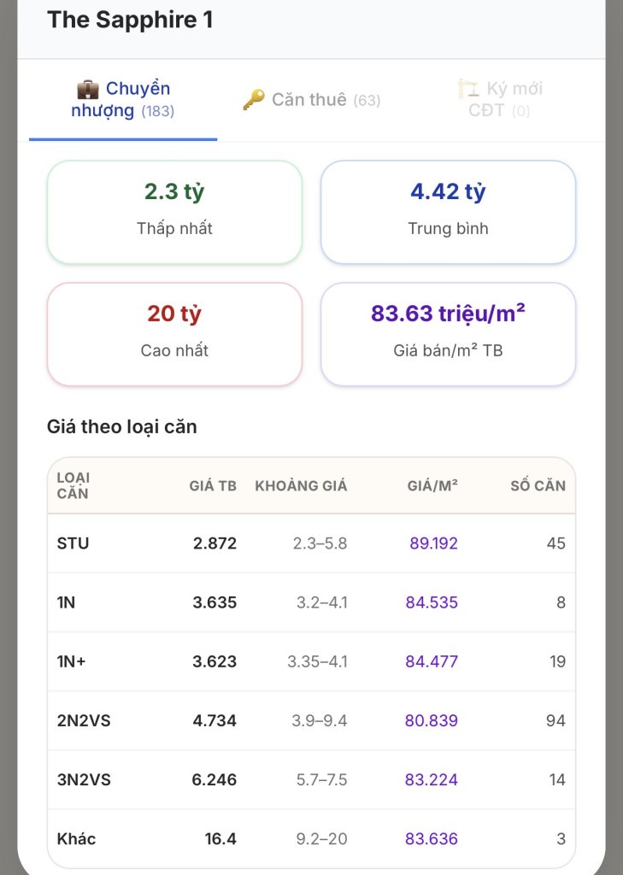Image resolution: width=623 pixels, height=875 pixels.
Task: Tap the 4.42 tỷ Trung bình card
Action: 448,212
